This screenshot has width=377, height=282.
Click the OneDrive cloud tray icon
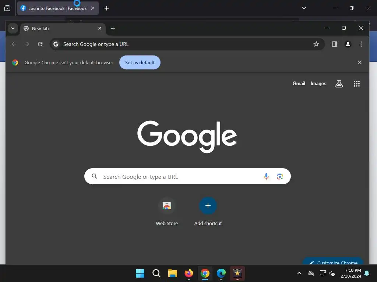click(x=311, y=273)
